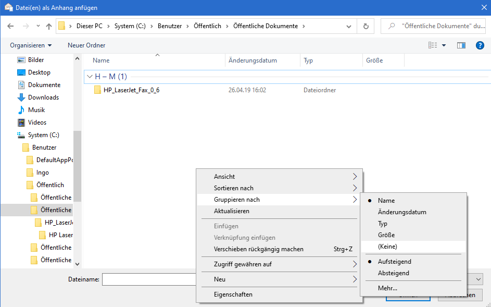This screenshot has width=491, height=307.
Task: Open the Downloads folder in sidebar
Action: point(43,97)
